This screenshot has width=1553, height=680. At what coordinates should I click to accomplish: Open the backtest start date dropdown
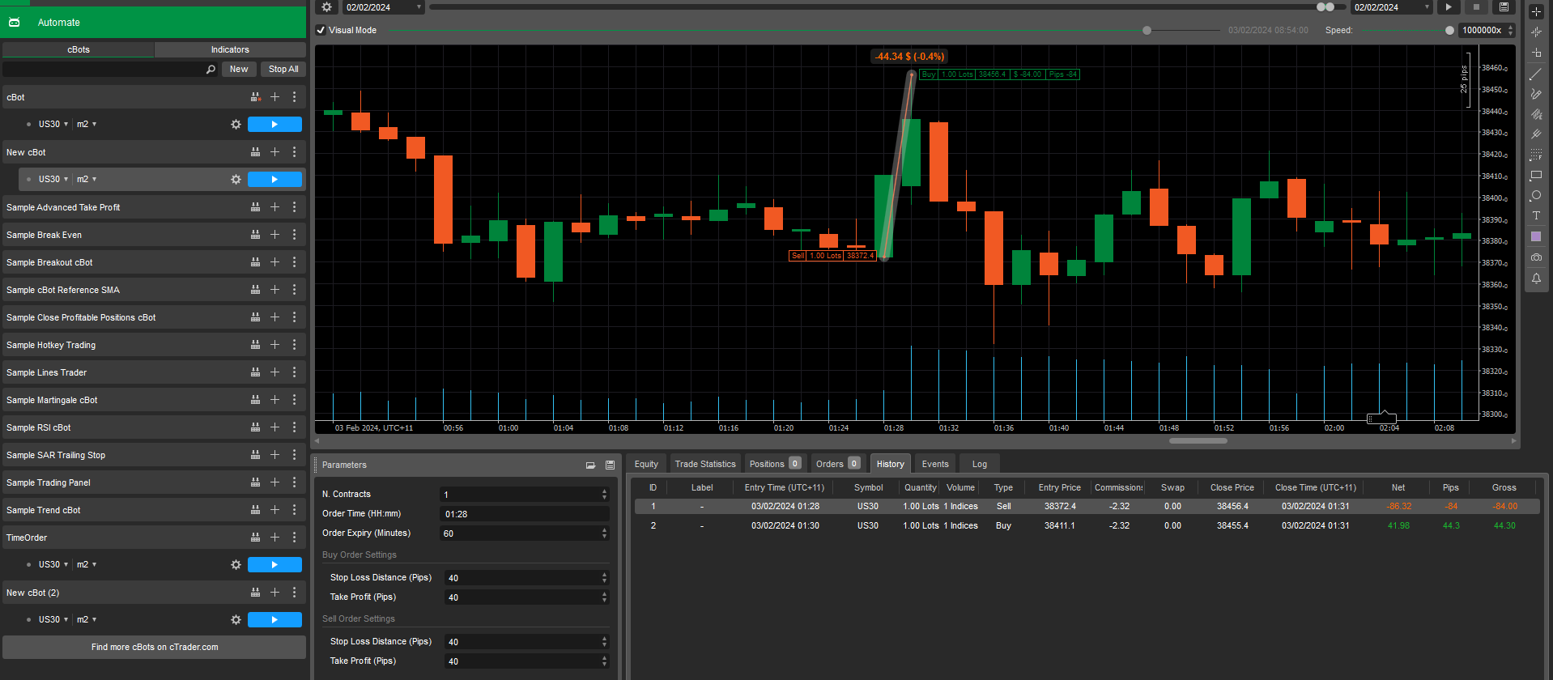(x=419, y=7)
